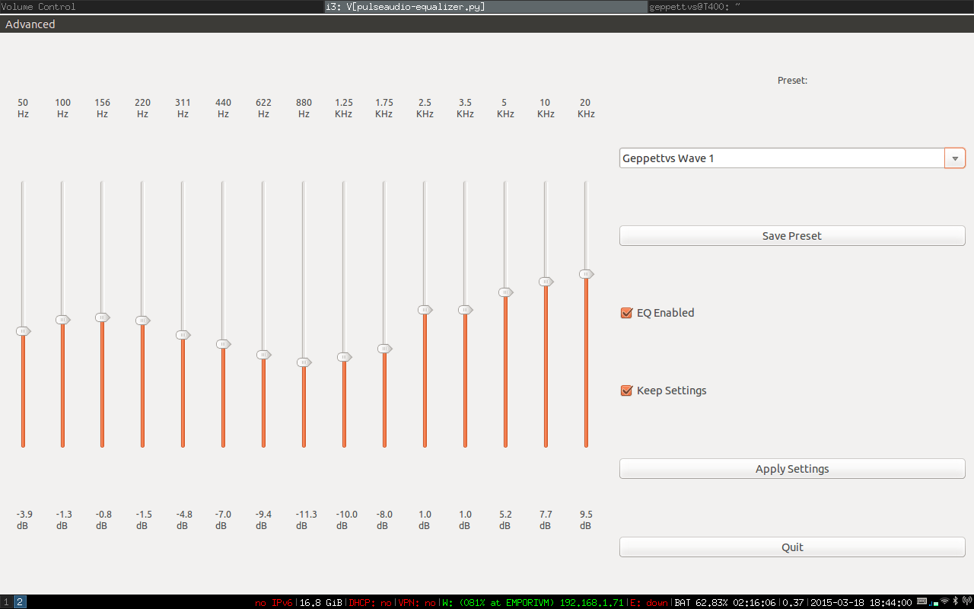Click the Apply Settings button
The width and height of the screenshot is (974, 609).
pyautogui.click(x=791, y=468)
